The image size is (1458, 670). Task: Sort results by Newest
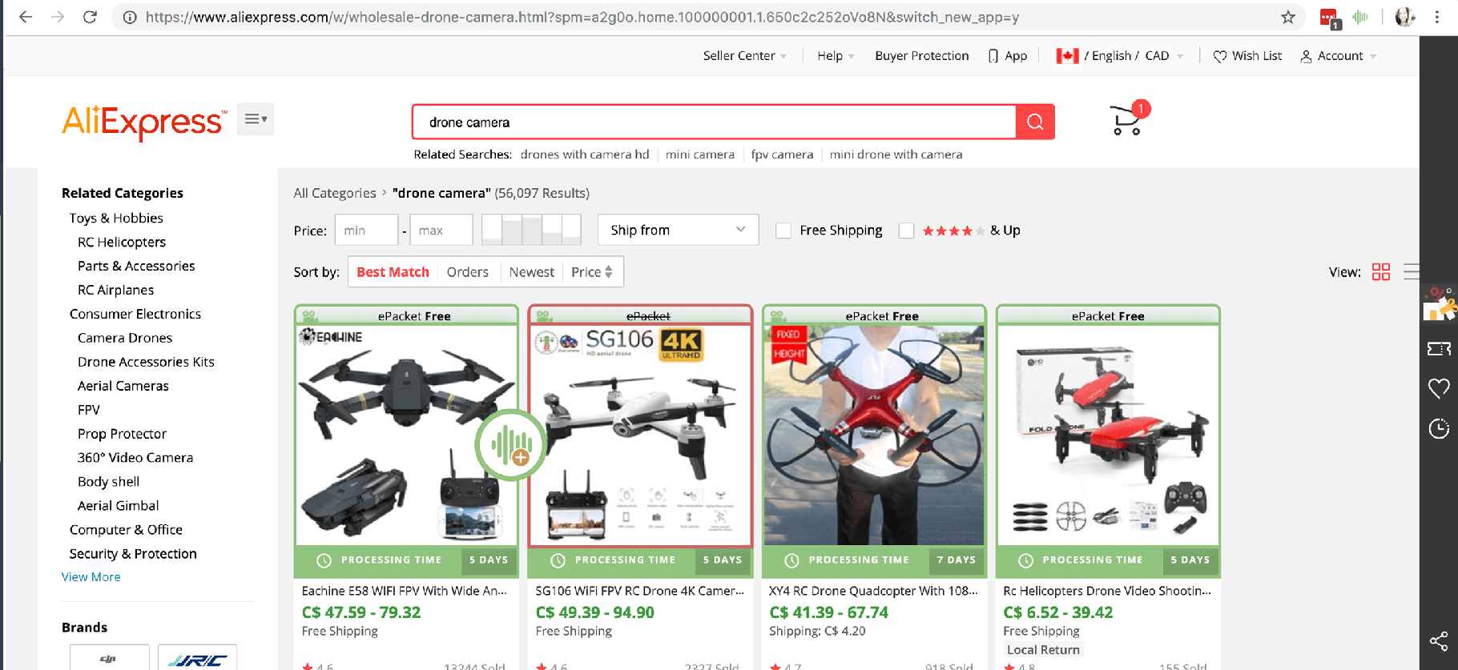[532, 272]
